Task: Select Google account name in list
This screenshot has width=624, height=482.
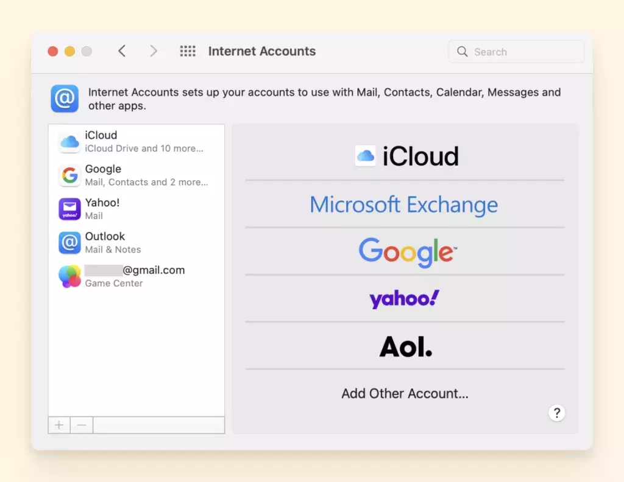Action: tap(103, 169)
